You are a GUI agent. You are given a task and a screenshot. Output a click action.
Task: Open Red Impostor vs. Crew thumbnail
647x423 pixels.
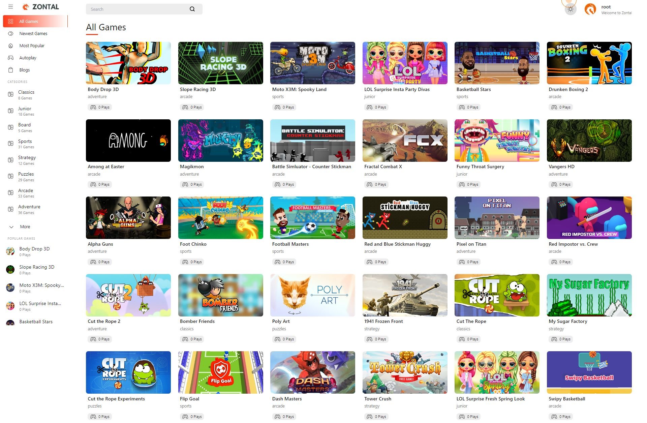tap(589, 218)
